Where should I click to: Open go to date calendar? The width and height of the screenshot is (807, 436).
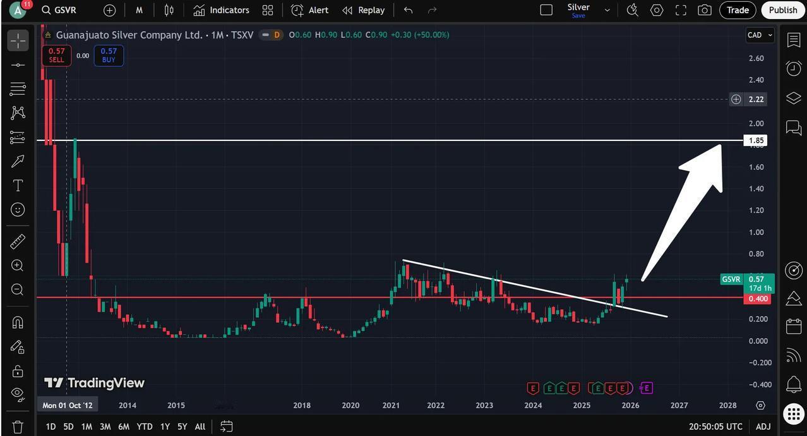pyautogui.click(x=227, y=427)
